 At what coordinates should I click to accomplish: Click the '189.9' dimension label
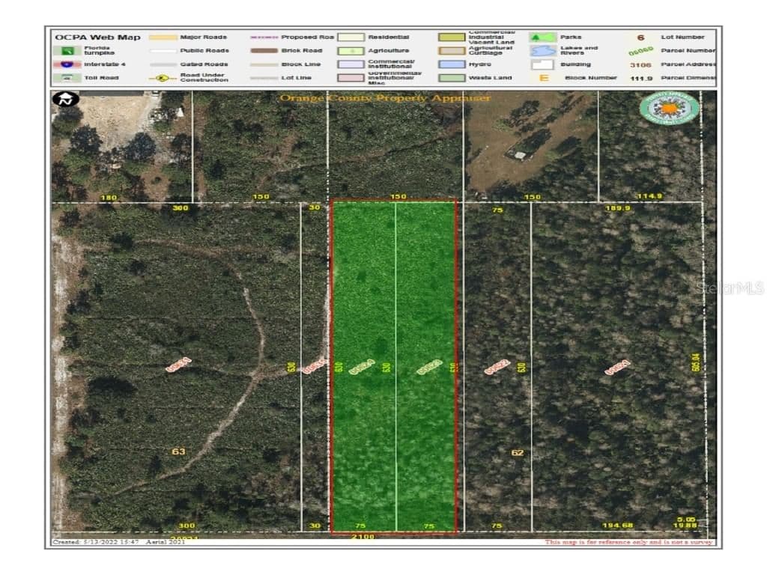(x=617, y=208)
